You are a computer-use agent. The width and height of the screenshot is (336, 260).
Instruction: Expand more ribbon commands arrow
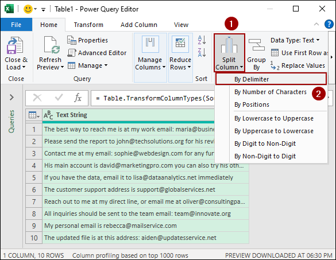331,57
